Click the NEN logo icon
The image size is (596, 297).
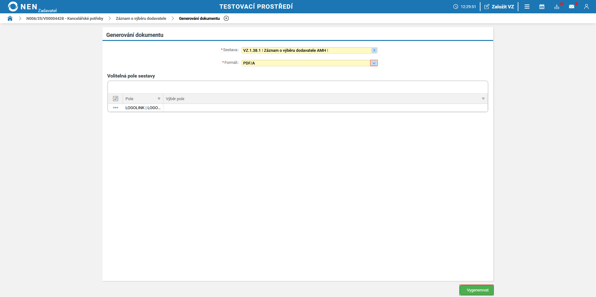[13, 7]
